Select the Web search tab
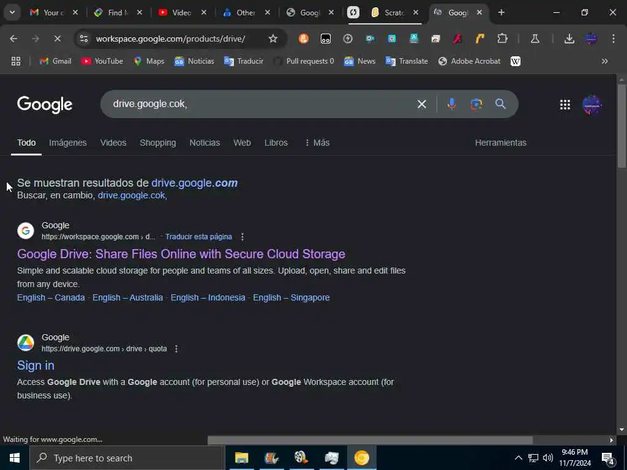The image size is (627, 470). 242,143
